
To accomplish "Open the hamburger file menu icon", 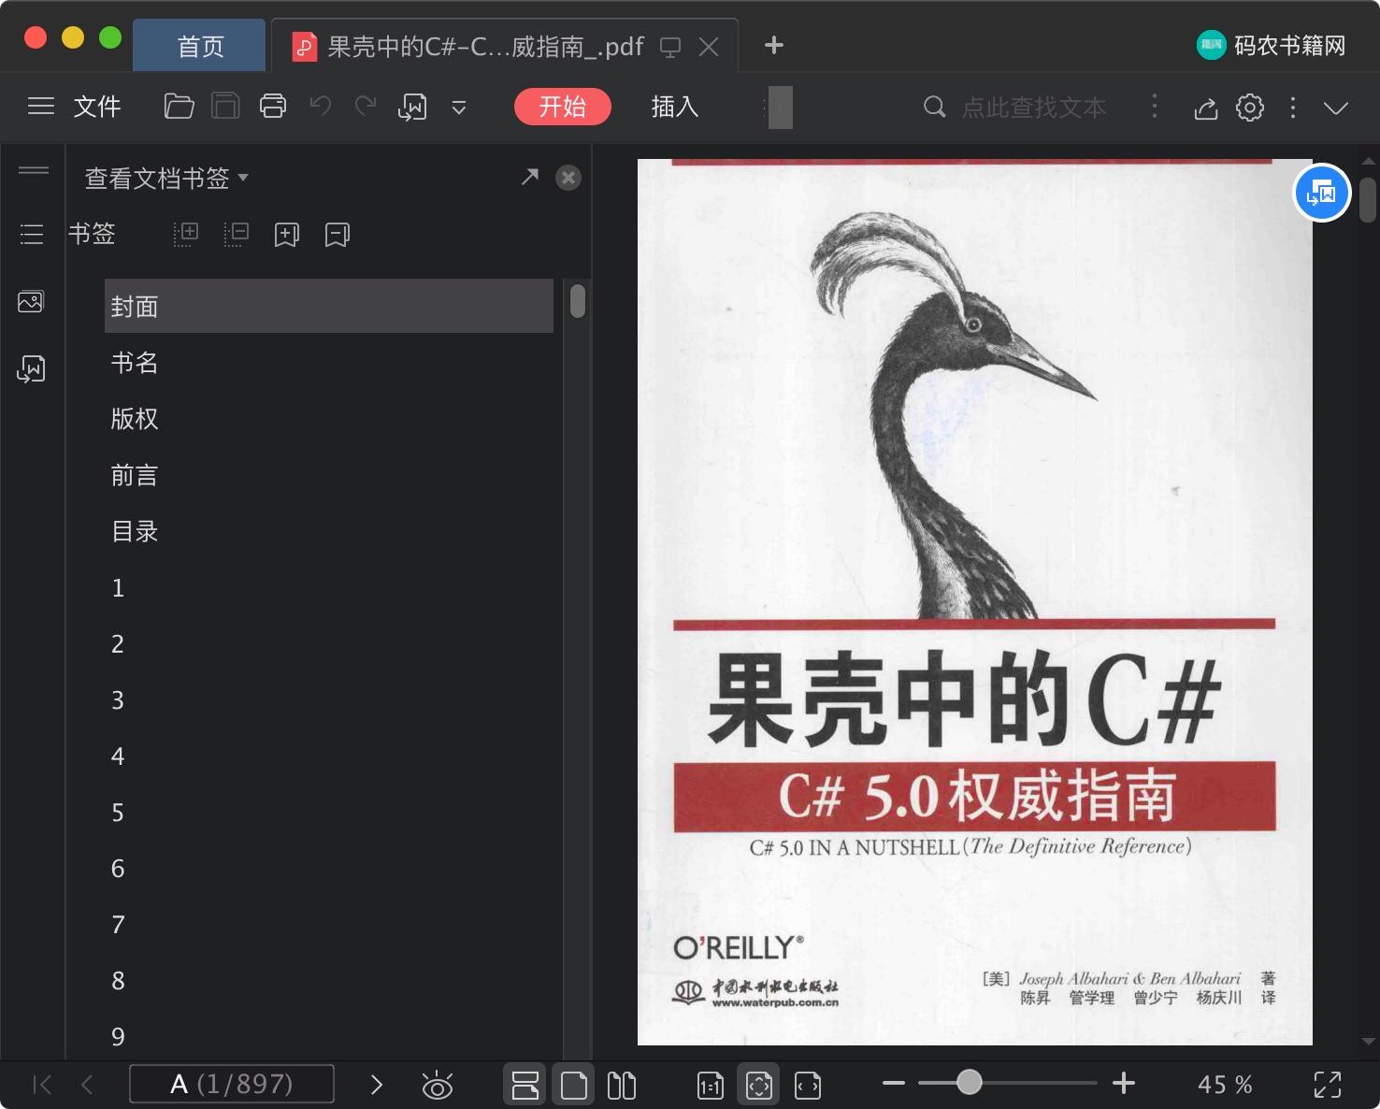I will pyautogui.click(x=40, y=107).
